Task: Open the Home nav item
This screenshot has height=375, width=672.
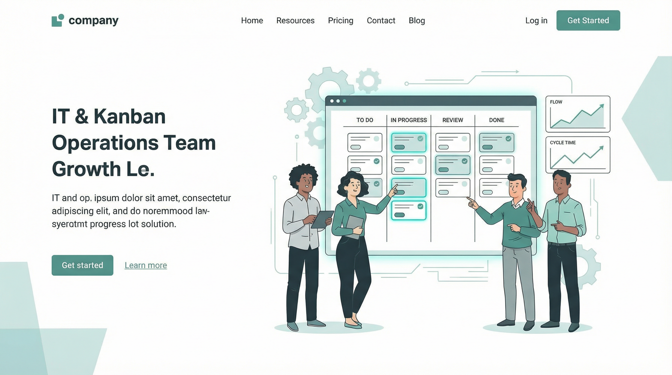Action: click(252, 20)
